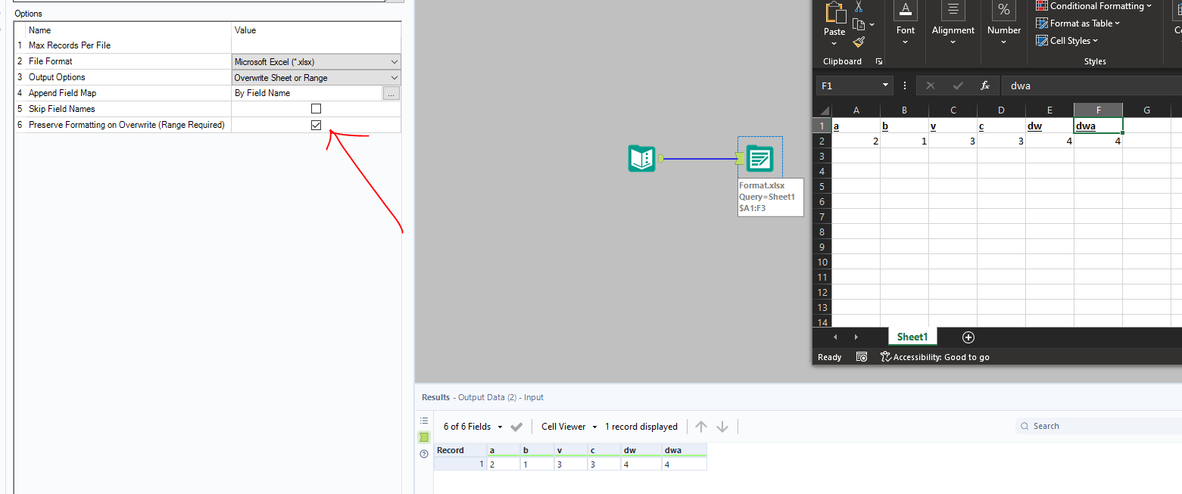Click the Results help question mark icon
Image resolution: width=1182 pixels, height=494 pixels.
[x=424, y=453]
